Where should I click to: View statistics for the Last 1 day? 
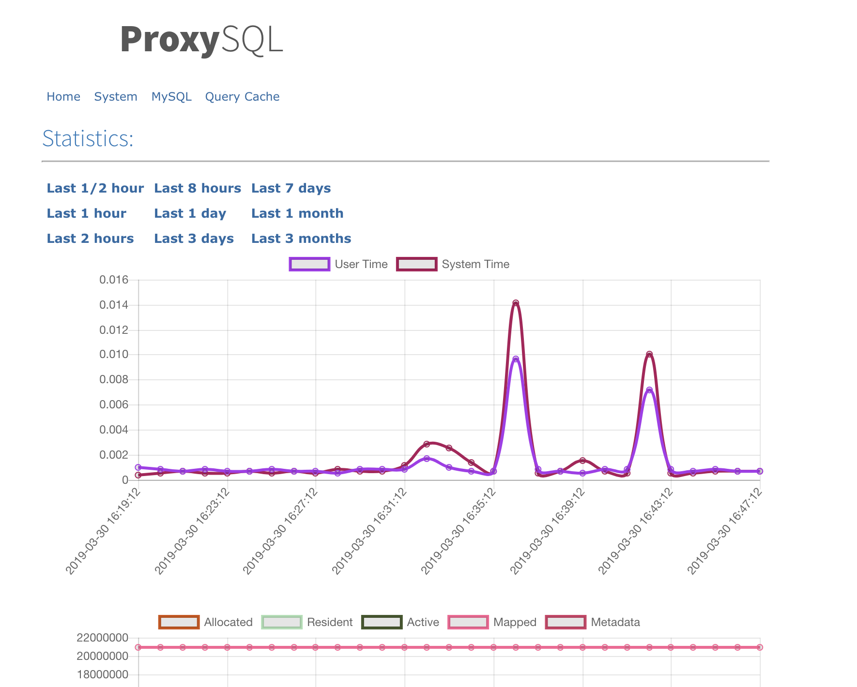tap(190, 213)
